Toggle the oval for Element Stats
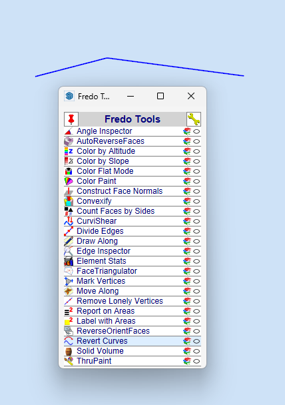This screenshot has height=405, width=285. coord(196,261)
